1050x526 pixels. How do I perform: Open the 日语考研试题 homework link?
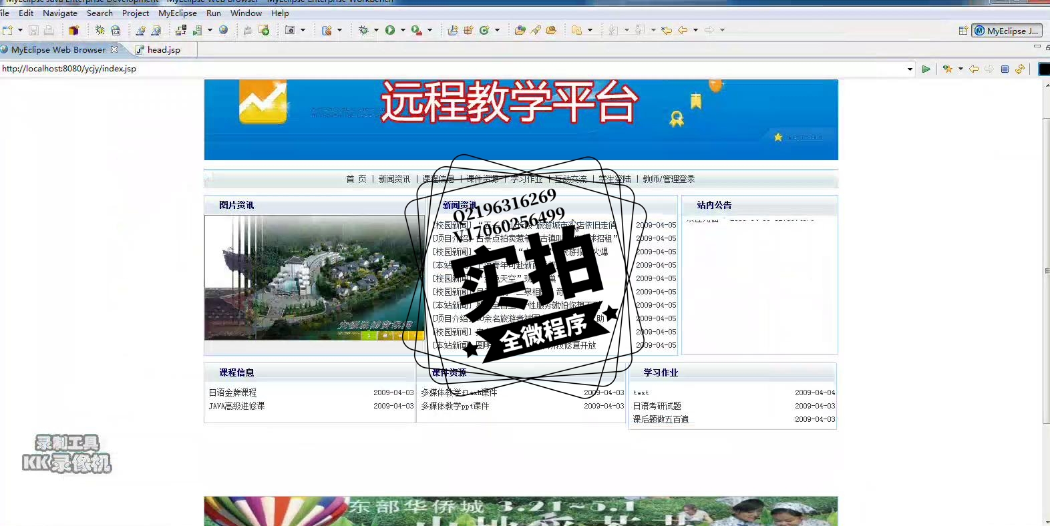[657, 406]
